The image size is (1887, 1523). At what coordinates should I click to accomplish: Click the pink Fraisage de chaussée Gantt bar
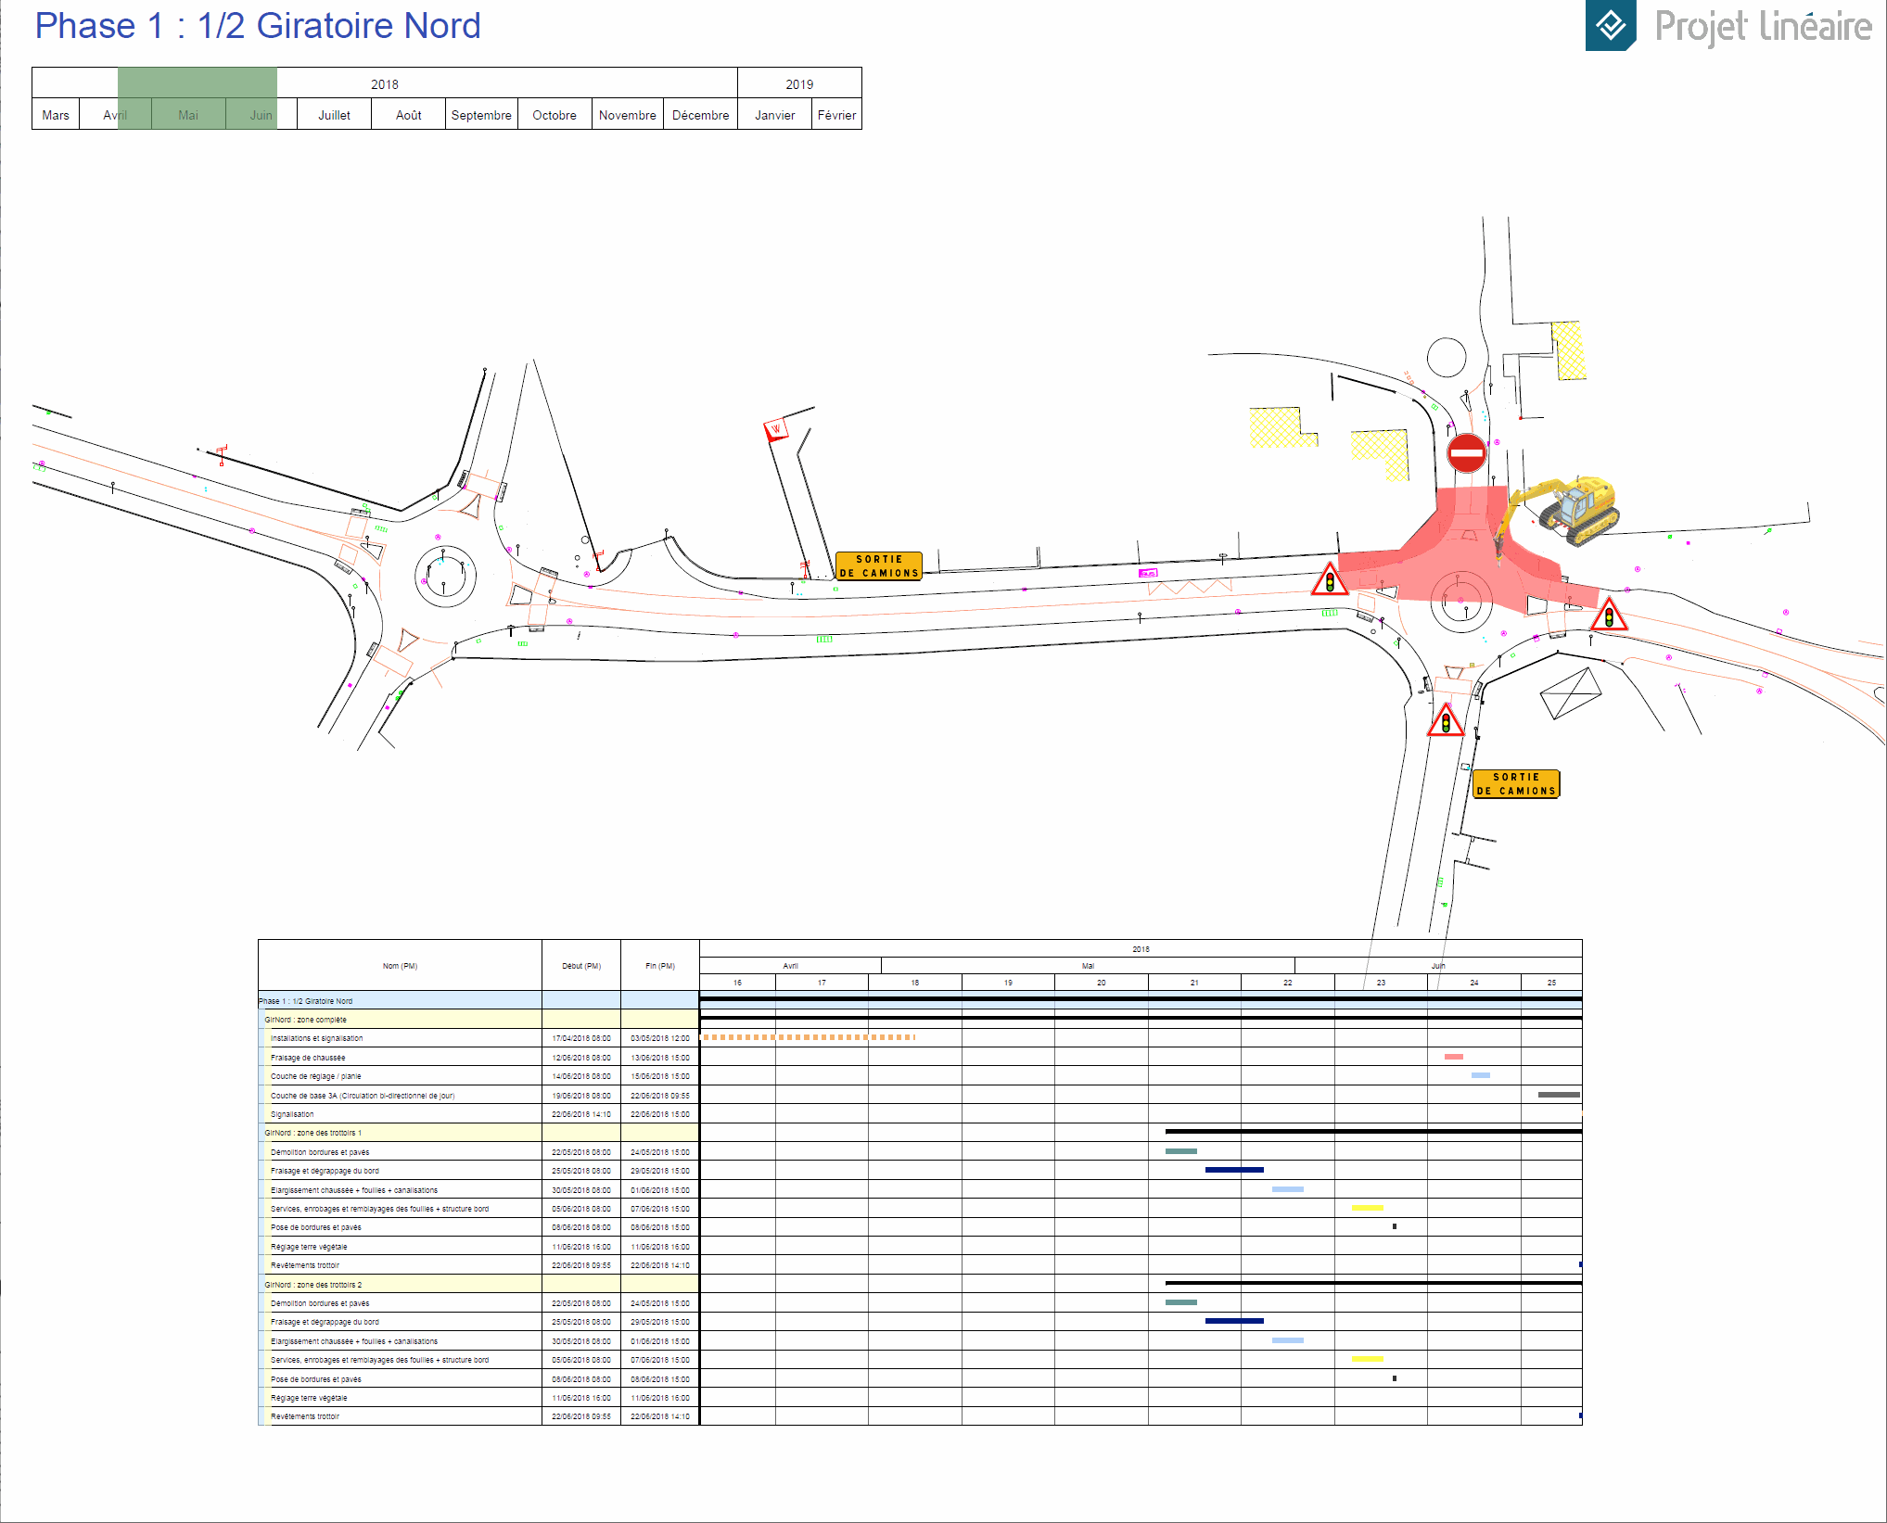coord(1453,1057)
